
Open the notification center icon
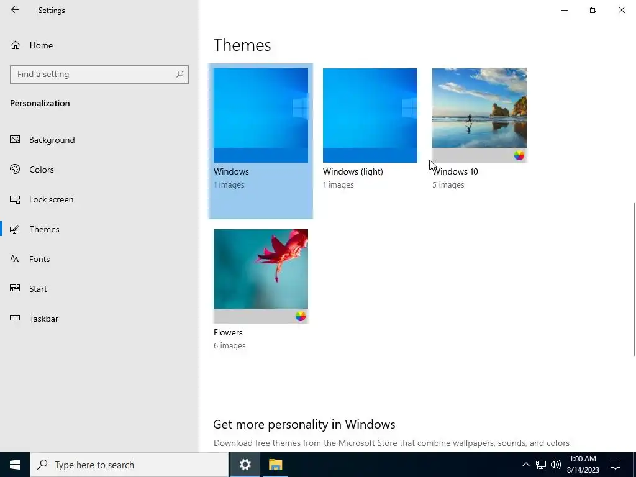tap(616, 465)
